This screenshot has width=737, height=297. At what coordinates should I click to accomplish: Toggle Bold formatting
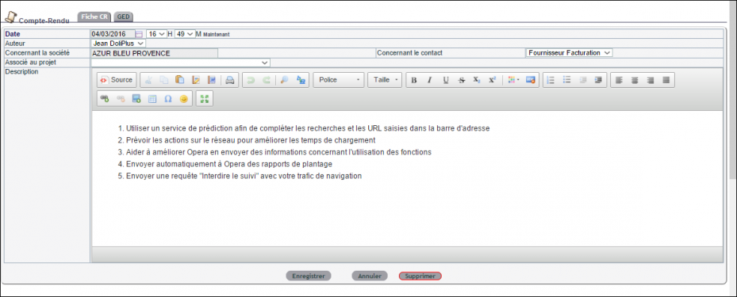click(x=414, y=80)
